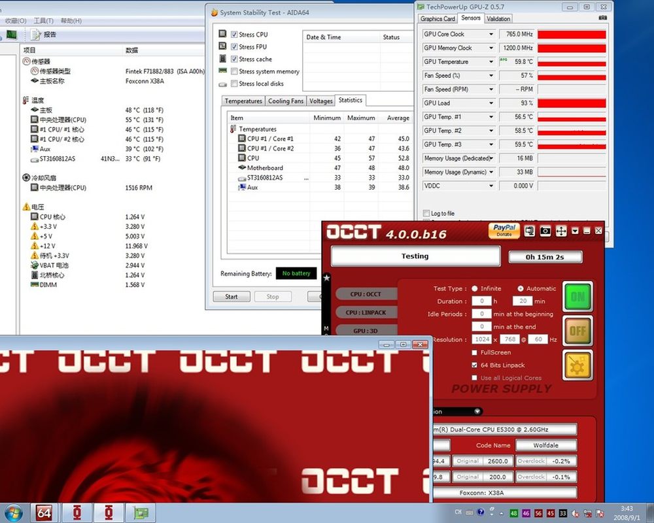Open OCCT settings gear button
654x523 pixels.
(x=577, y=365)
